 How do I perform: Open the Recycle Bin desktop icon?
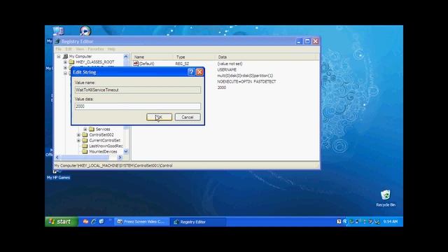coord(386,195)
